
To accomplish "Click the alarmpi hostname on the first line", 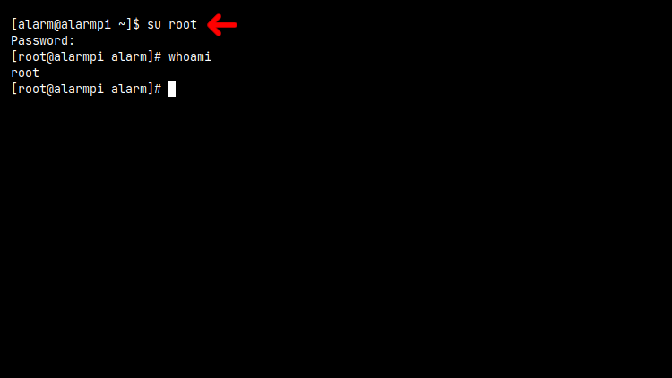I will point(86,24).
